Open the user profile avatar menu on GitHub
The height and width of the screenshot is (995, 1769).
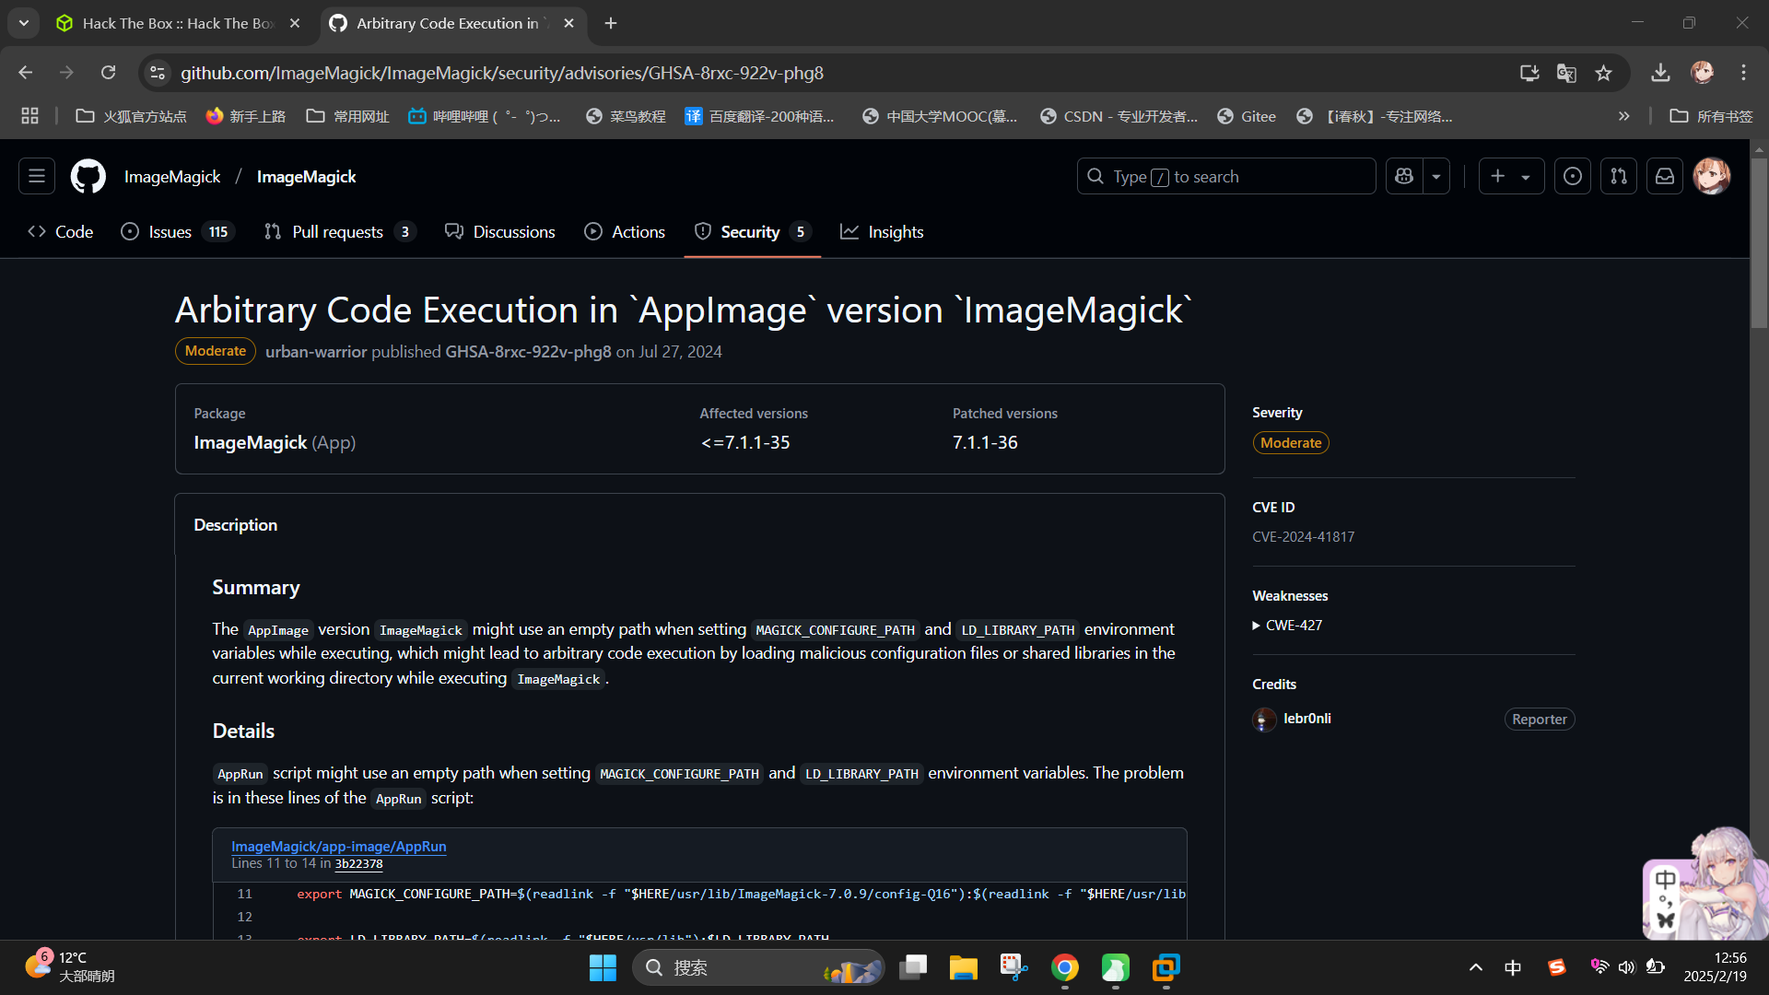[x=1712, y=176]
